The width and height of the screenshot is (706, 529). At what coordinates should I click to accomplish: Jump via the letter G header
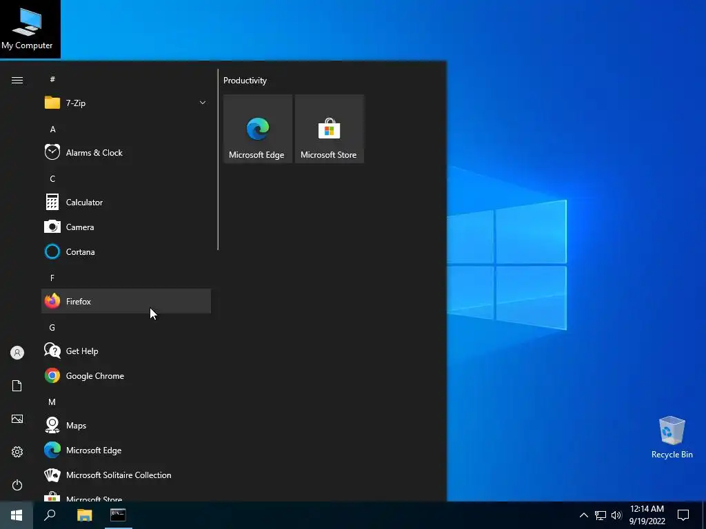[x=52, y=327]
